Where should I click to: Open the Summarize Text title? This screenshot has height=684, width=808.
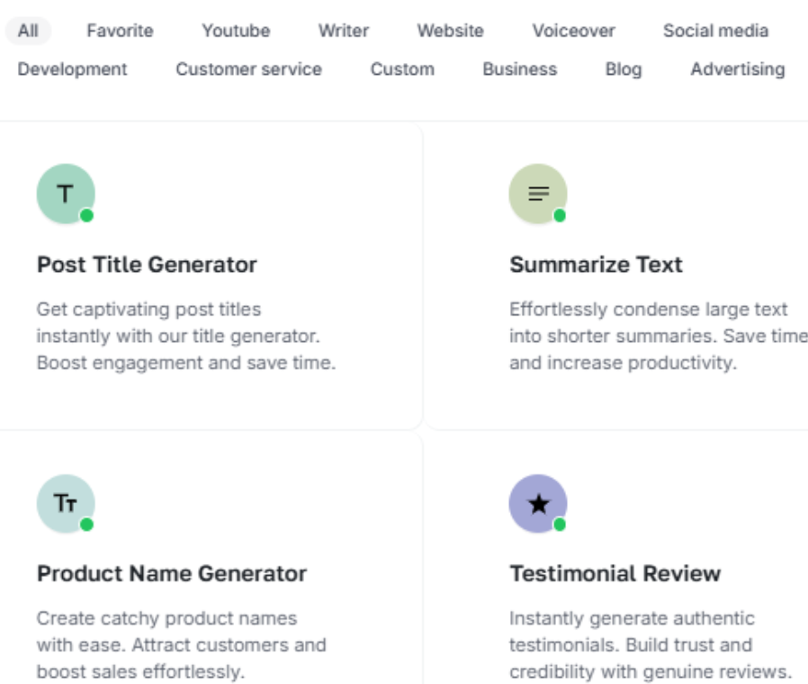pyautogui.click(x=596, y=265)
